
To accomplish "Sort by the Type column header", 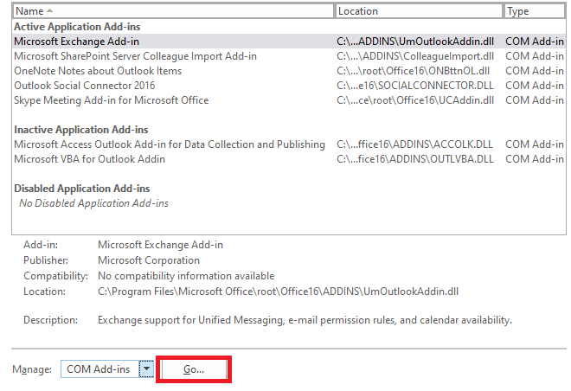I will 535,11.
